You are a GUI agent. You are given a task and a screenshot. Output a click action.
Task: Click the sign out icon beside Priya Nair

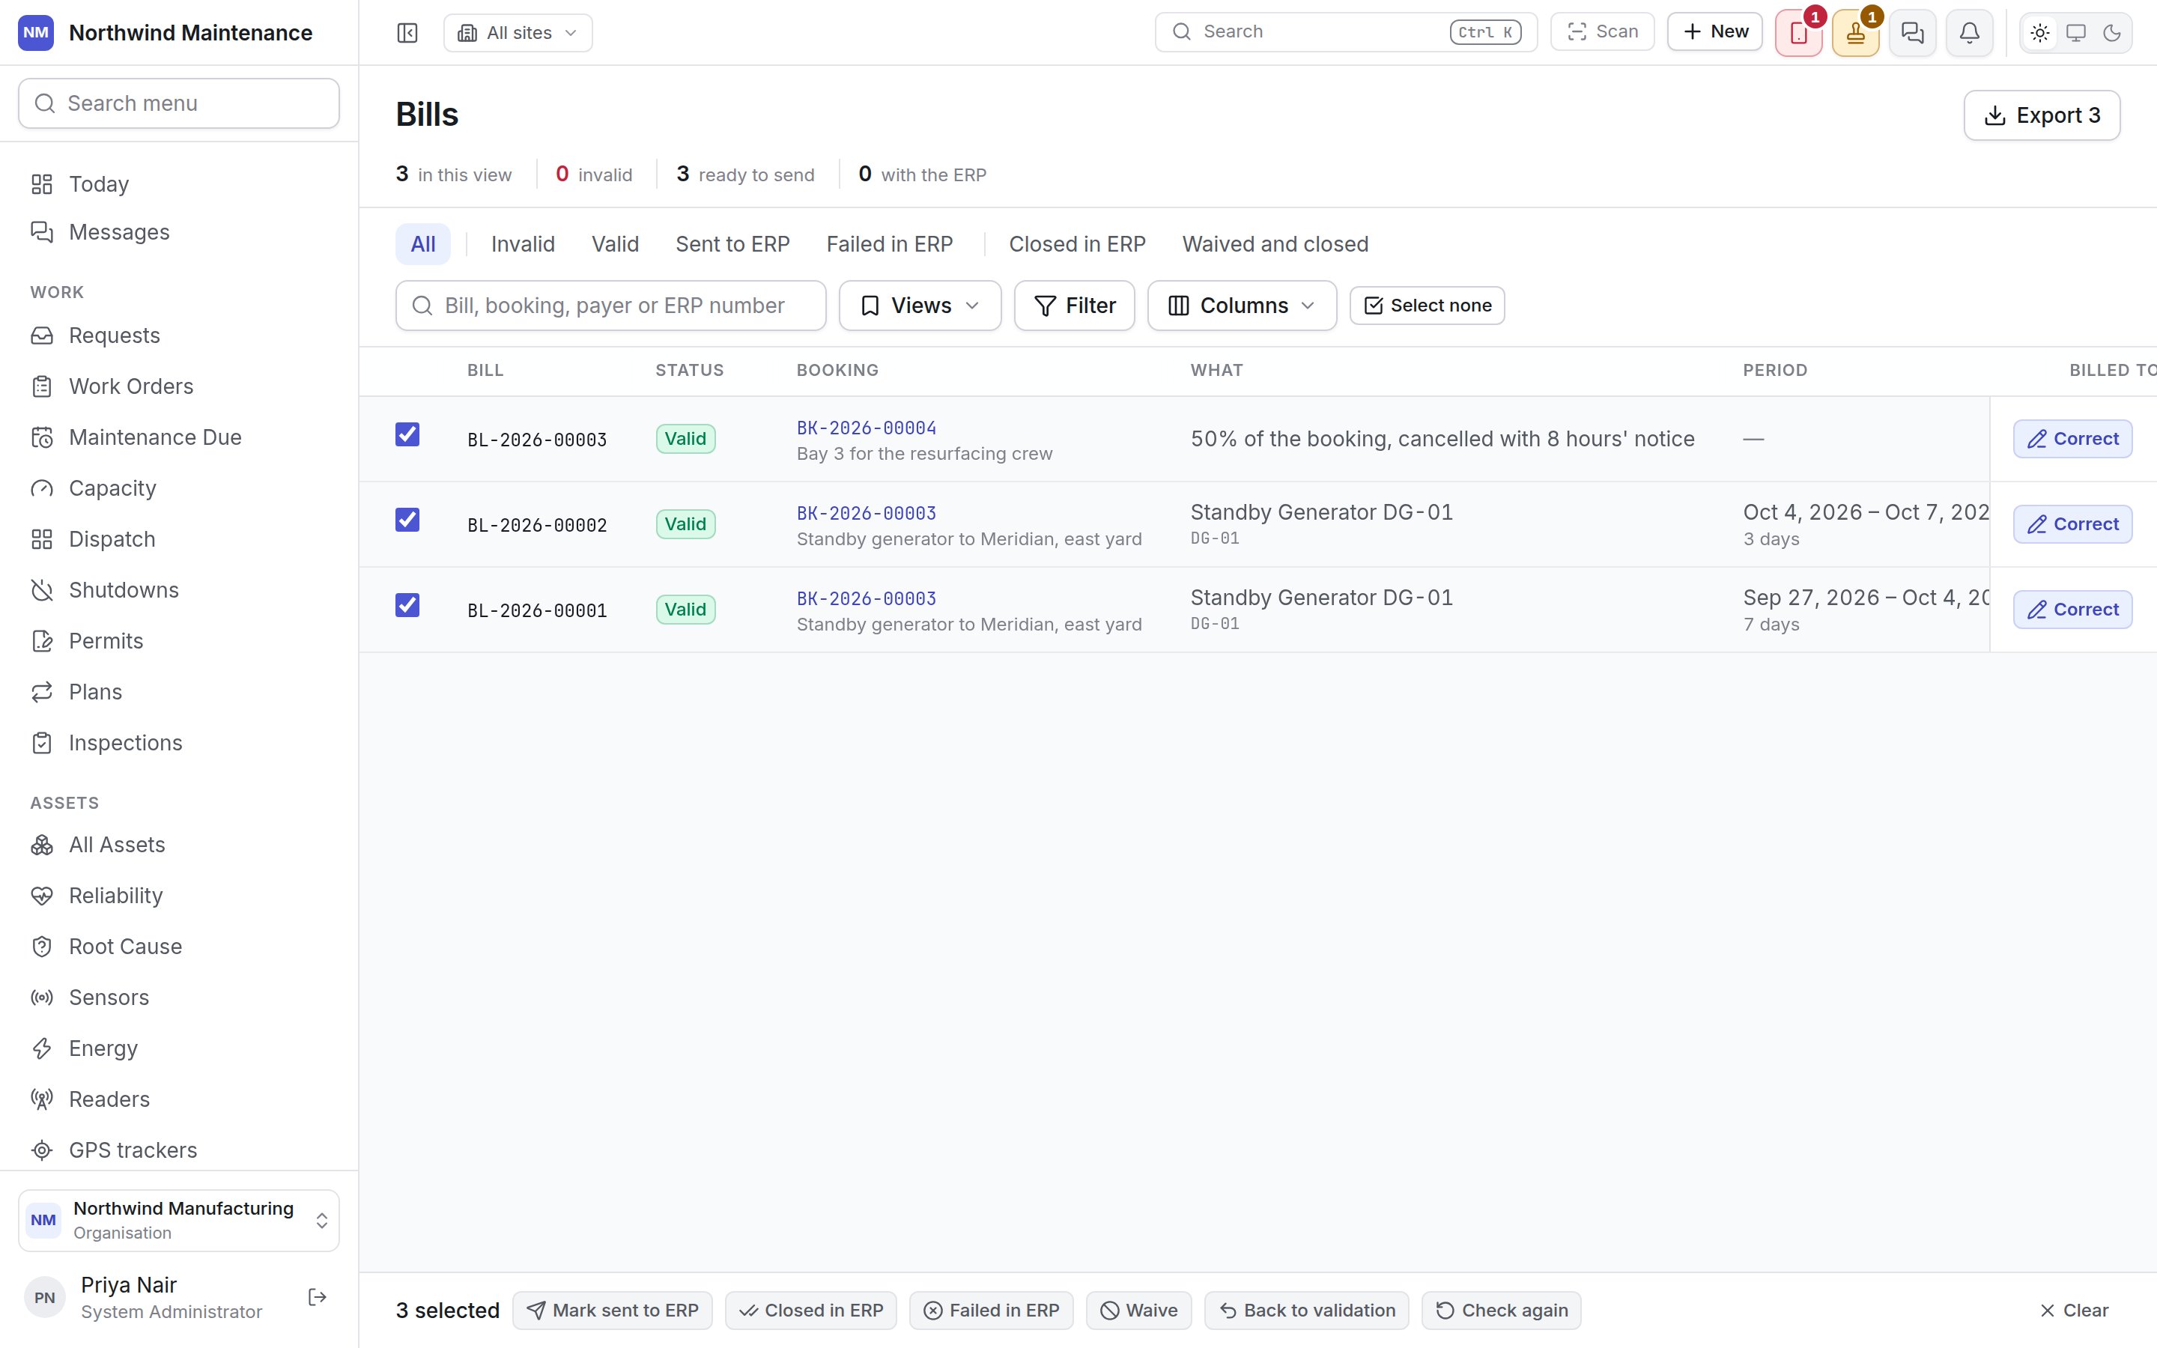(x=318, y=1297)
